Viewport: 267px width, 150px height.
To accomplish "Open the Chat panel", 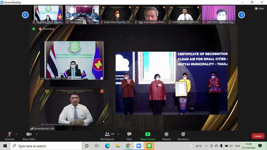I will pyautogui.click(x=129, y=136).
